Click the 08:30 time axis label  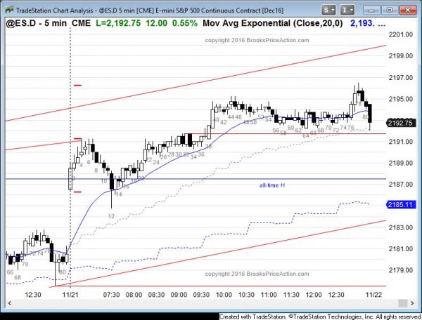(x=156, y=295)
